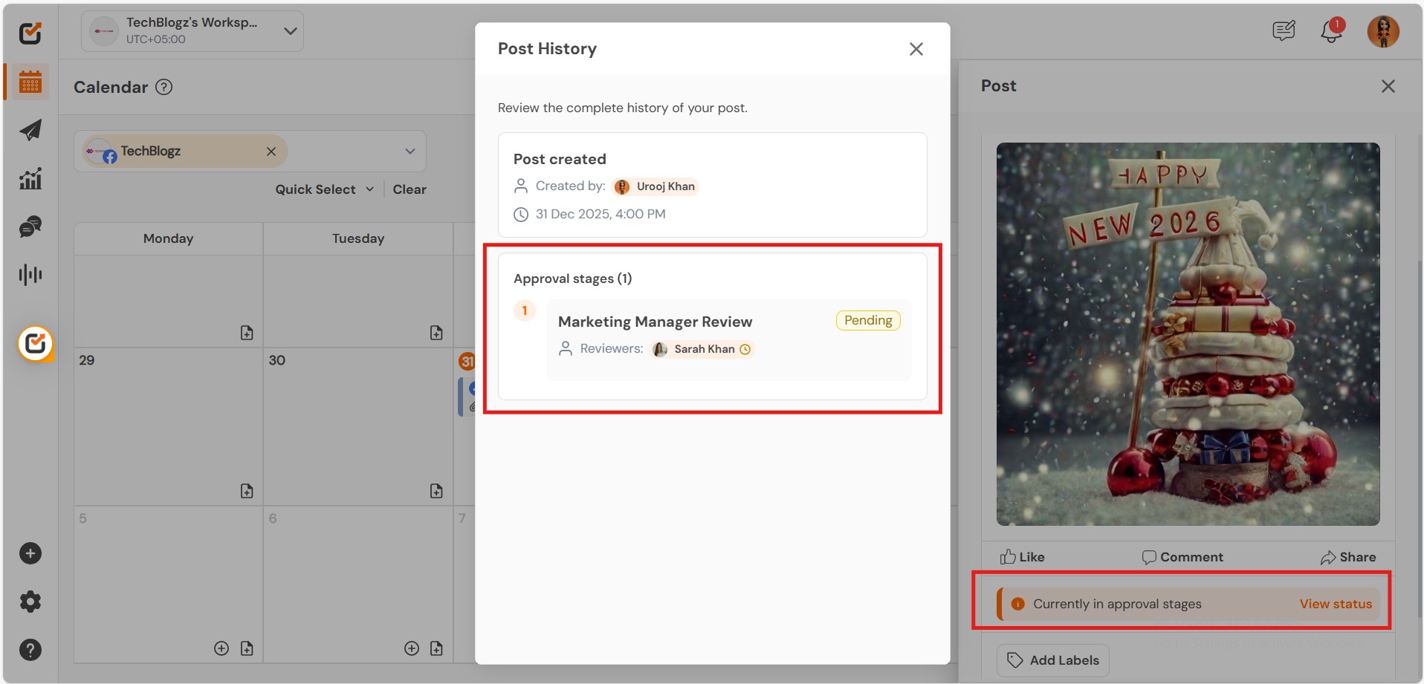Click the user profile avatar

click(x=1383, y=31)
